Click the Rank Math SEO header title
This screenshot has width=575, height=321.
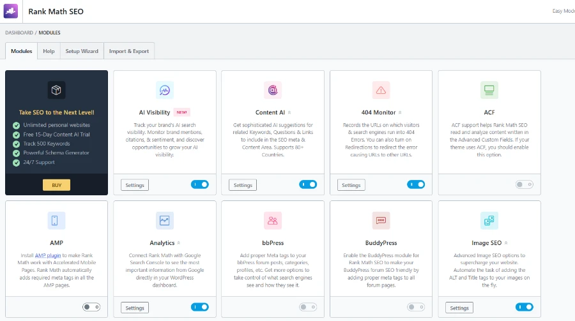tap(56, 11)
